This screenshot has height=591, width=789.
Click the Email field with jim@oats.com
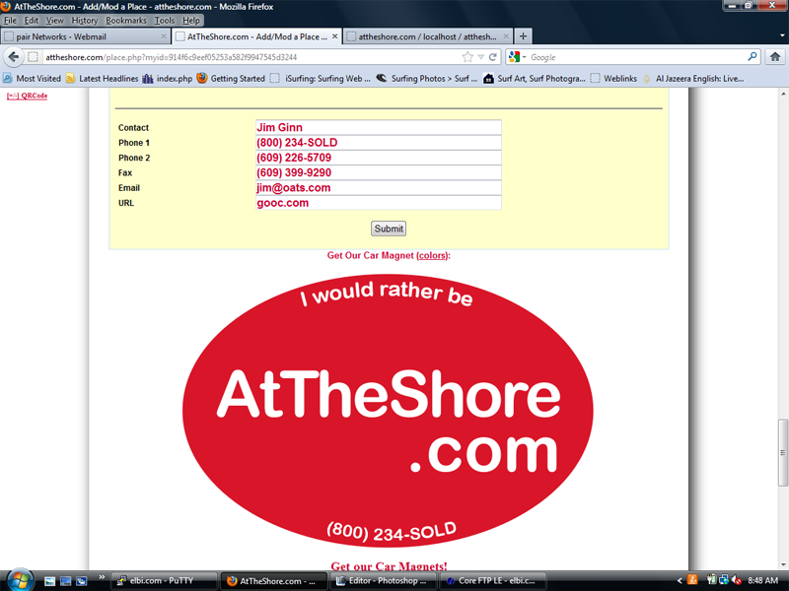pyautogui.click(x=379, y=188)
